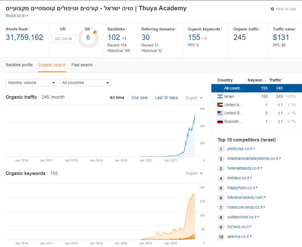The image size is (302, 247).
Task: Click Recent 104 backlinks text
Action: click(x=117, y=45)
